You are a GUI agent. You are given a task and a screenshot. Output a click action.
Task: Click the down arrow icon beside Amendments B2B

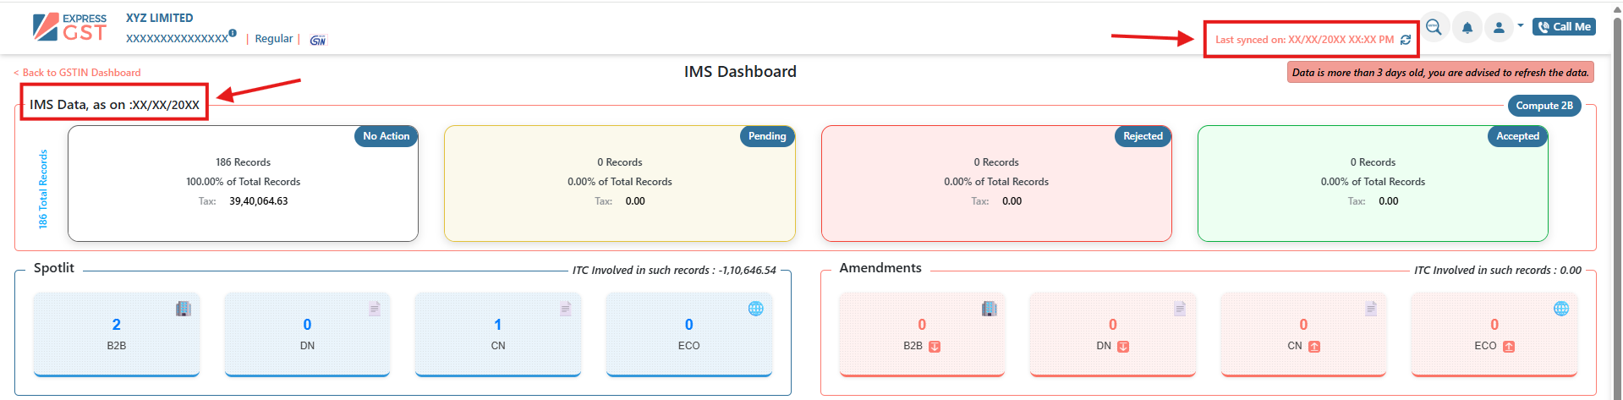935,347
